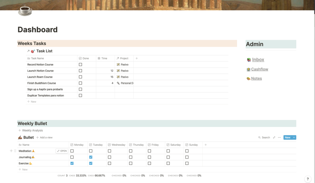Click the blue New button
The width and height of the screenshot is (315, 183).
(x=287, y=137)
